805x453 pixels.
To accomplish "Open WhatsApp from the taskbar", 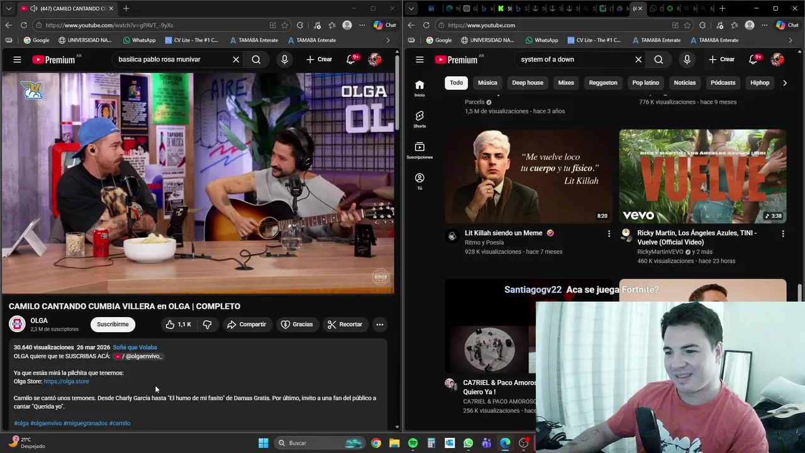I will [x=468, y=443].
